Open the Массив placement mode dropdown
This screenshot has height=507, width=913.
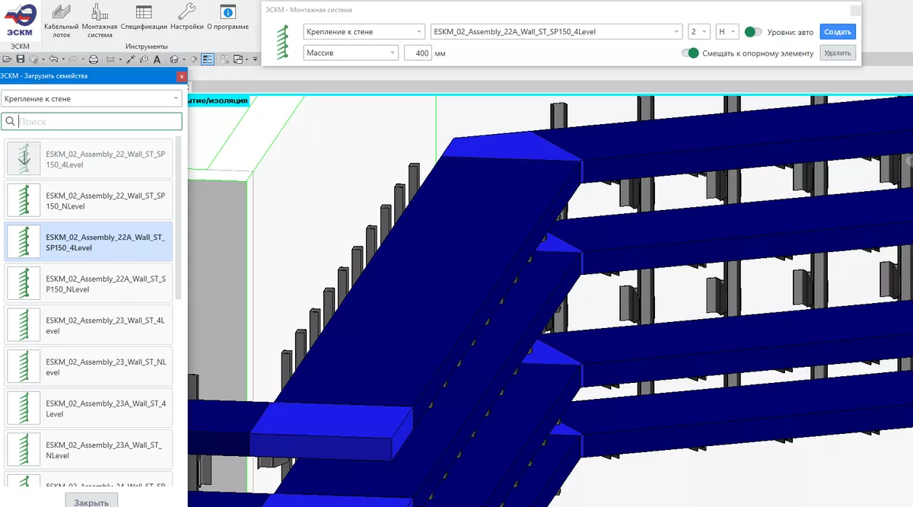tap(351, 53)
